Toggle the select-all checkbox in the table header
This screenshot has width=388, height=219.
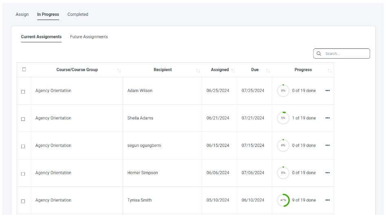[24, 70]
